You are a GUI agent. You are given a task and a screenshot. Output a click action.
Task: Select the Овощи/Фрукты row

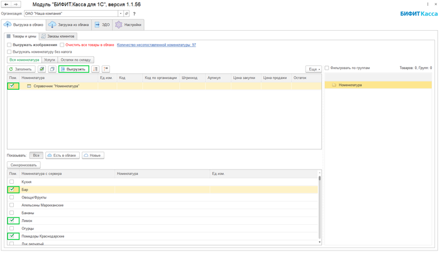pyautogui.click(x=163, y=197)
